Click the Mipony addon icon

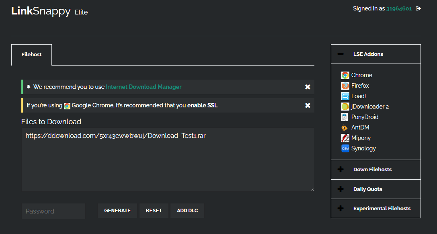345,138
